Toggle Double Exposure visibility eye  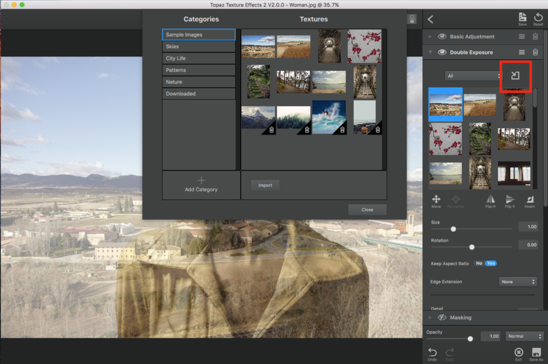(442, 52)
